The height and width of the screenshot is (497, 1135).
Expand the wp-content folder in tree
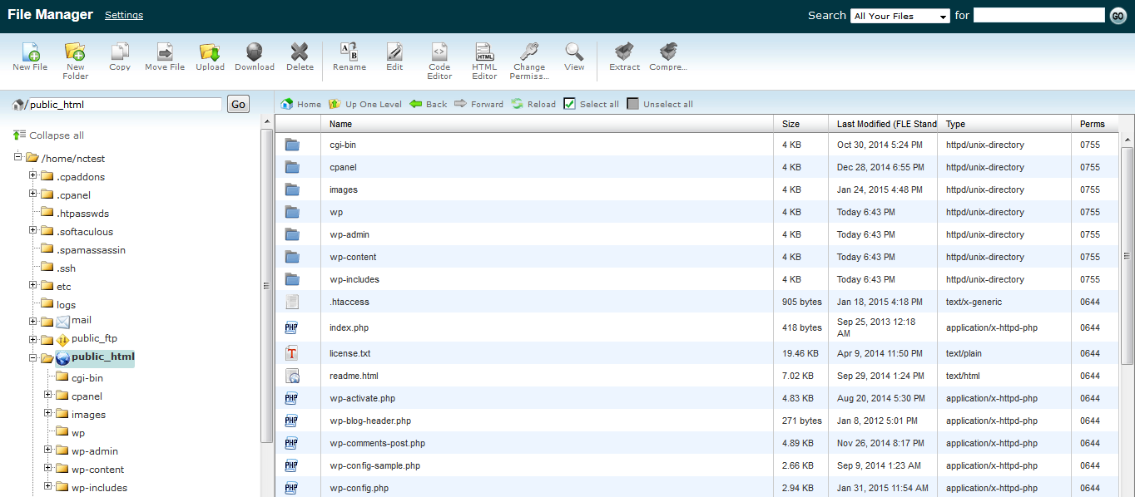point(48,470)
